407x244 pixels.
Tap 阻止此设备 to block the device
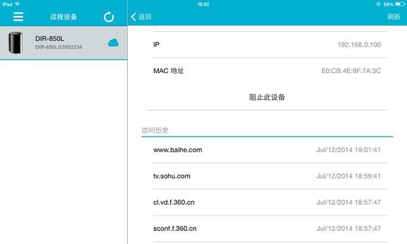(267, 98)
